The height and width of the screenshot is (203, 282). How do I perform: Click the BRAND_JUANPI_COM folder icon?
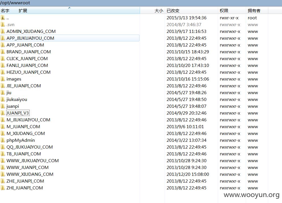click(3, 52)
